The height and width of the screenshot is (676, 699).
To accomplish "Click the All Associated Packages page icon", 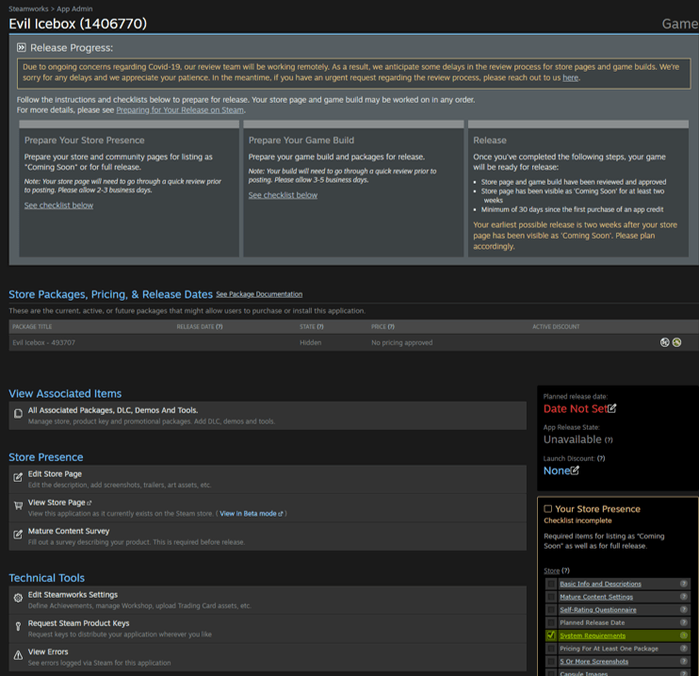I will 18,414.
